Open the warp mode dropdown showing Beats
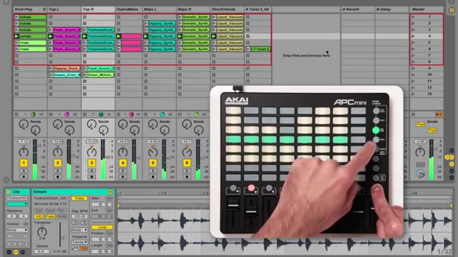This screenshot has height=257, width=458. (x=79, y=230)
